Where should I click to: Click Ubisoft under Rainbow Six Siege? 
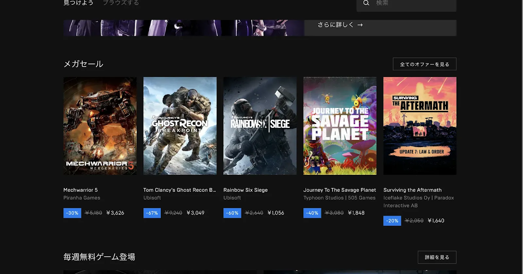(x=232, y=198)
